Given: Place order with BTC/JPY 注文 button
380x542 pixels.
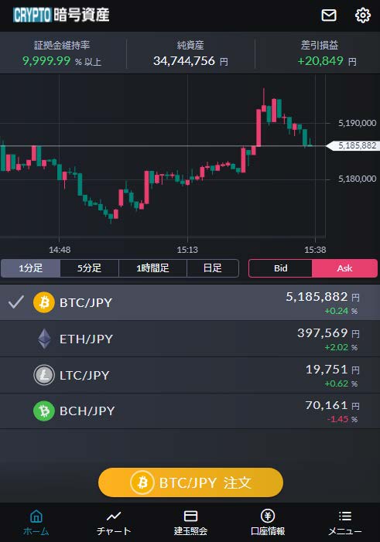Looking at the screenshot, I should [190, 482].
